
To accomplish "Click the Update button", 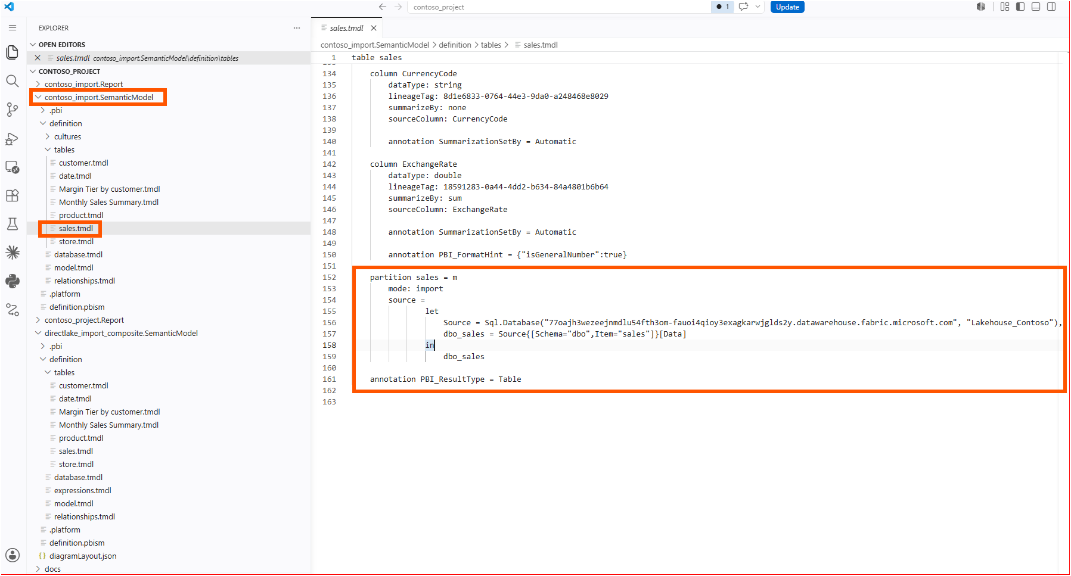I will [787, 7].
